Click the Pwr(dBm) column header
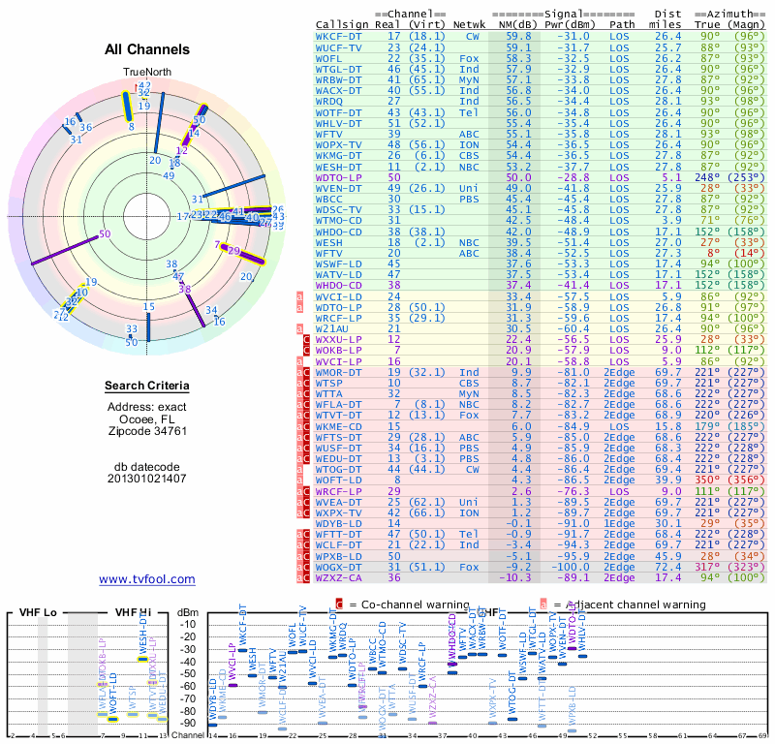775x744 pixels. pos(570,25)
